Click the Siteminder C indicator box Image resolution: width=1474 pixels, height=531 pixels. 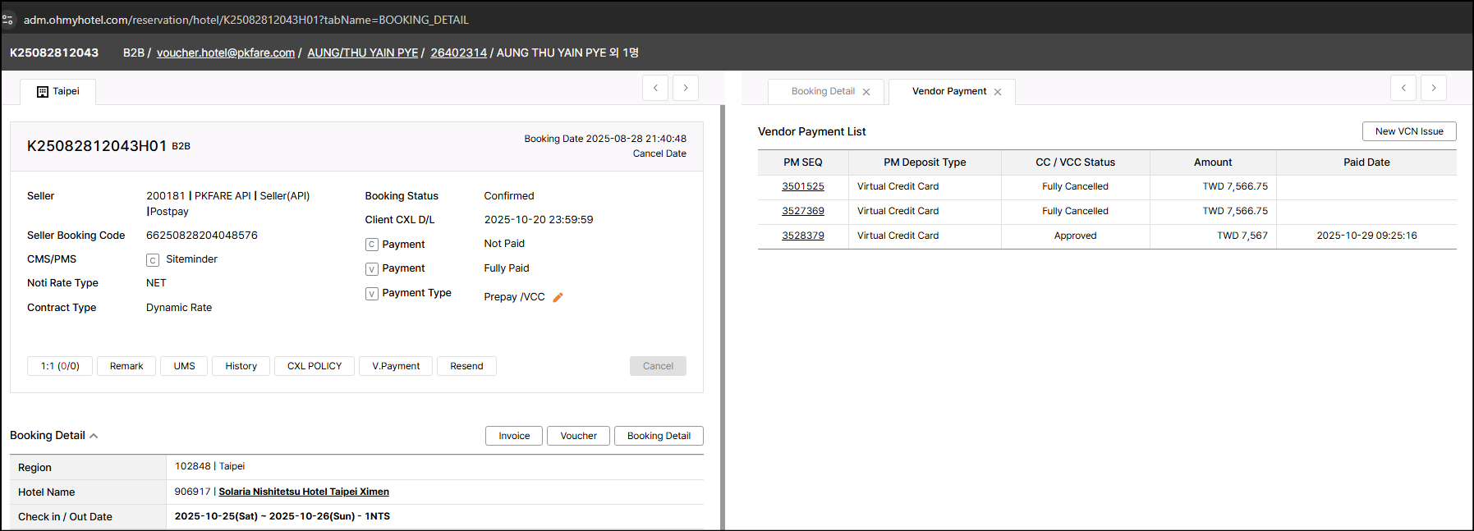[153, 260]
